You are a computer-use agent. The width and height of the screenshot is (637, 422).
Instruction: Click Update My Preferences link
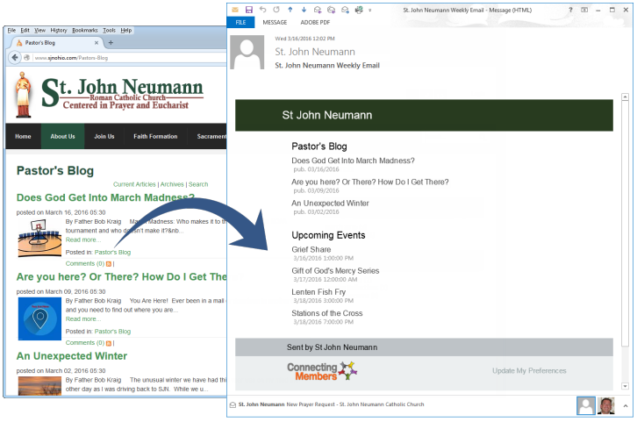click(x=529, y=370)
